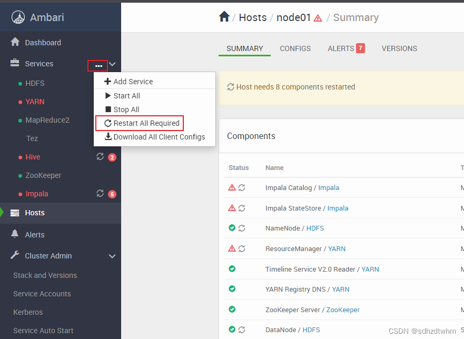This screenshot has width=464, height=339.
Task: Open ZooKeeper service in sidebar
Action: (x=43, y=175)
